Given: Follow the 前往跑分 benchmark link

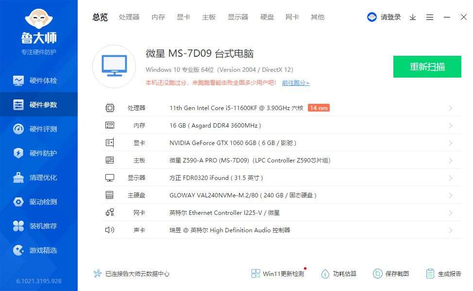Looking at the screenshot, I should 296,83.
